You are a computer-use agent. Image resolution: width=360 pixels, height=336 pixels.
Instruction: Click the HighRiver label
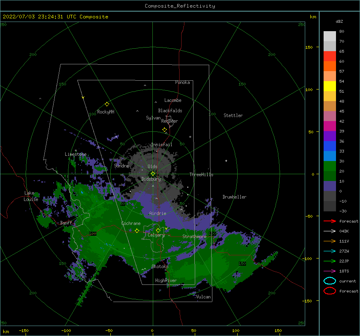tap(166, 280)
